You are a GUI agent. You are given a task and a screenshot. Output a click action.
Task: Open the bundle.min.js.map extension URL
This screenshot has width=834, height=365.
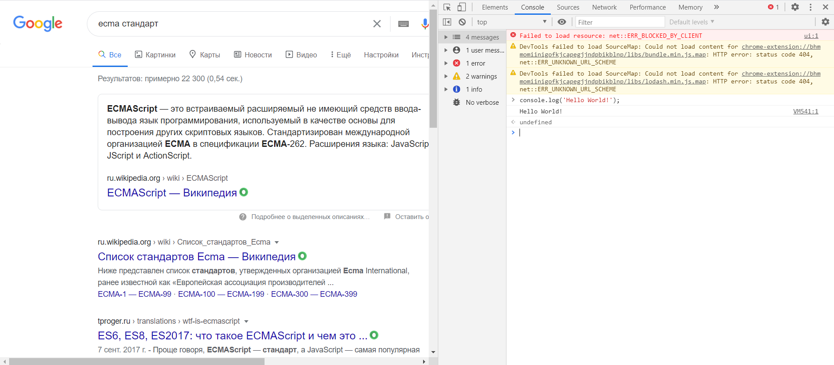pyautogui.click(x=670, y=50)
